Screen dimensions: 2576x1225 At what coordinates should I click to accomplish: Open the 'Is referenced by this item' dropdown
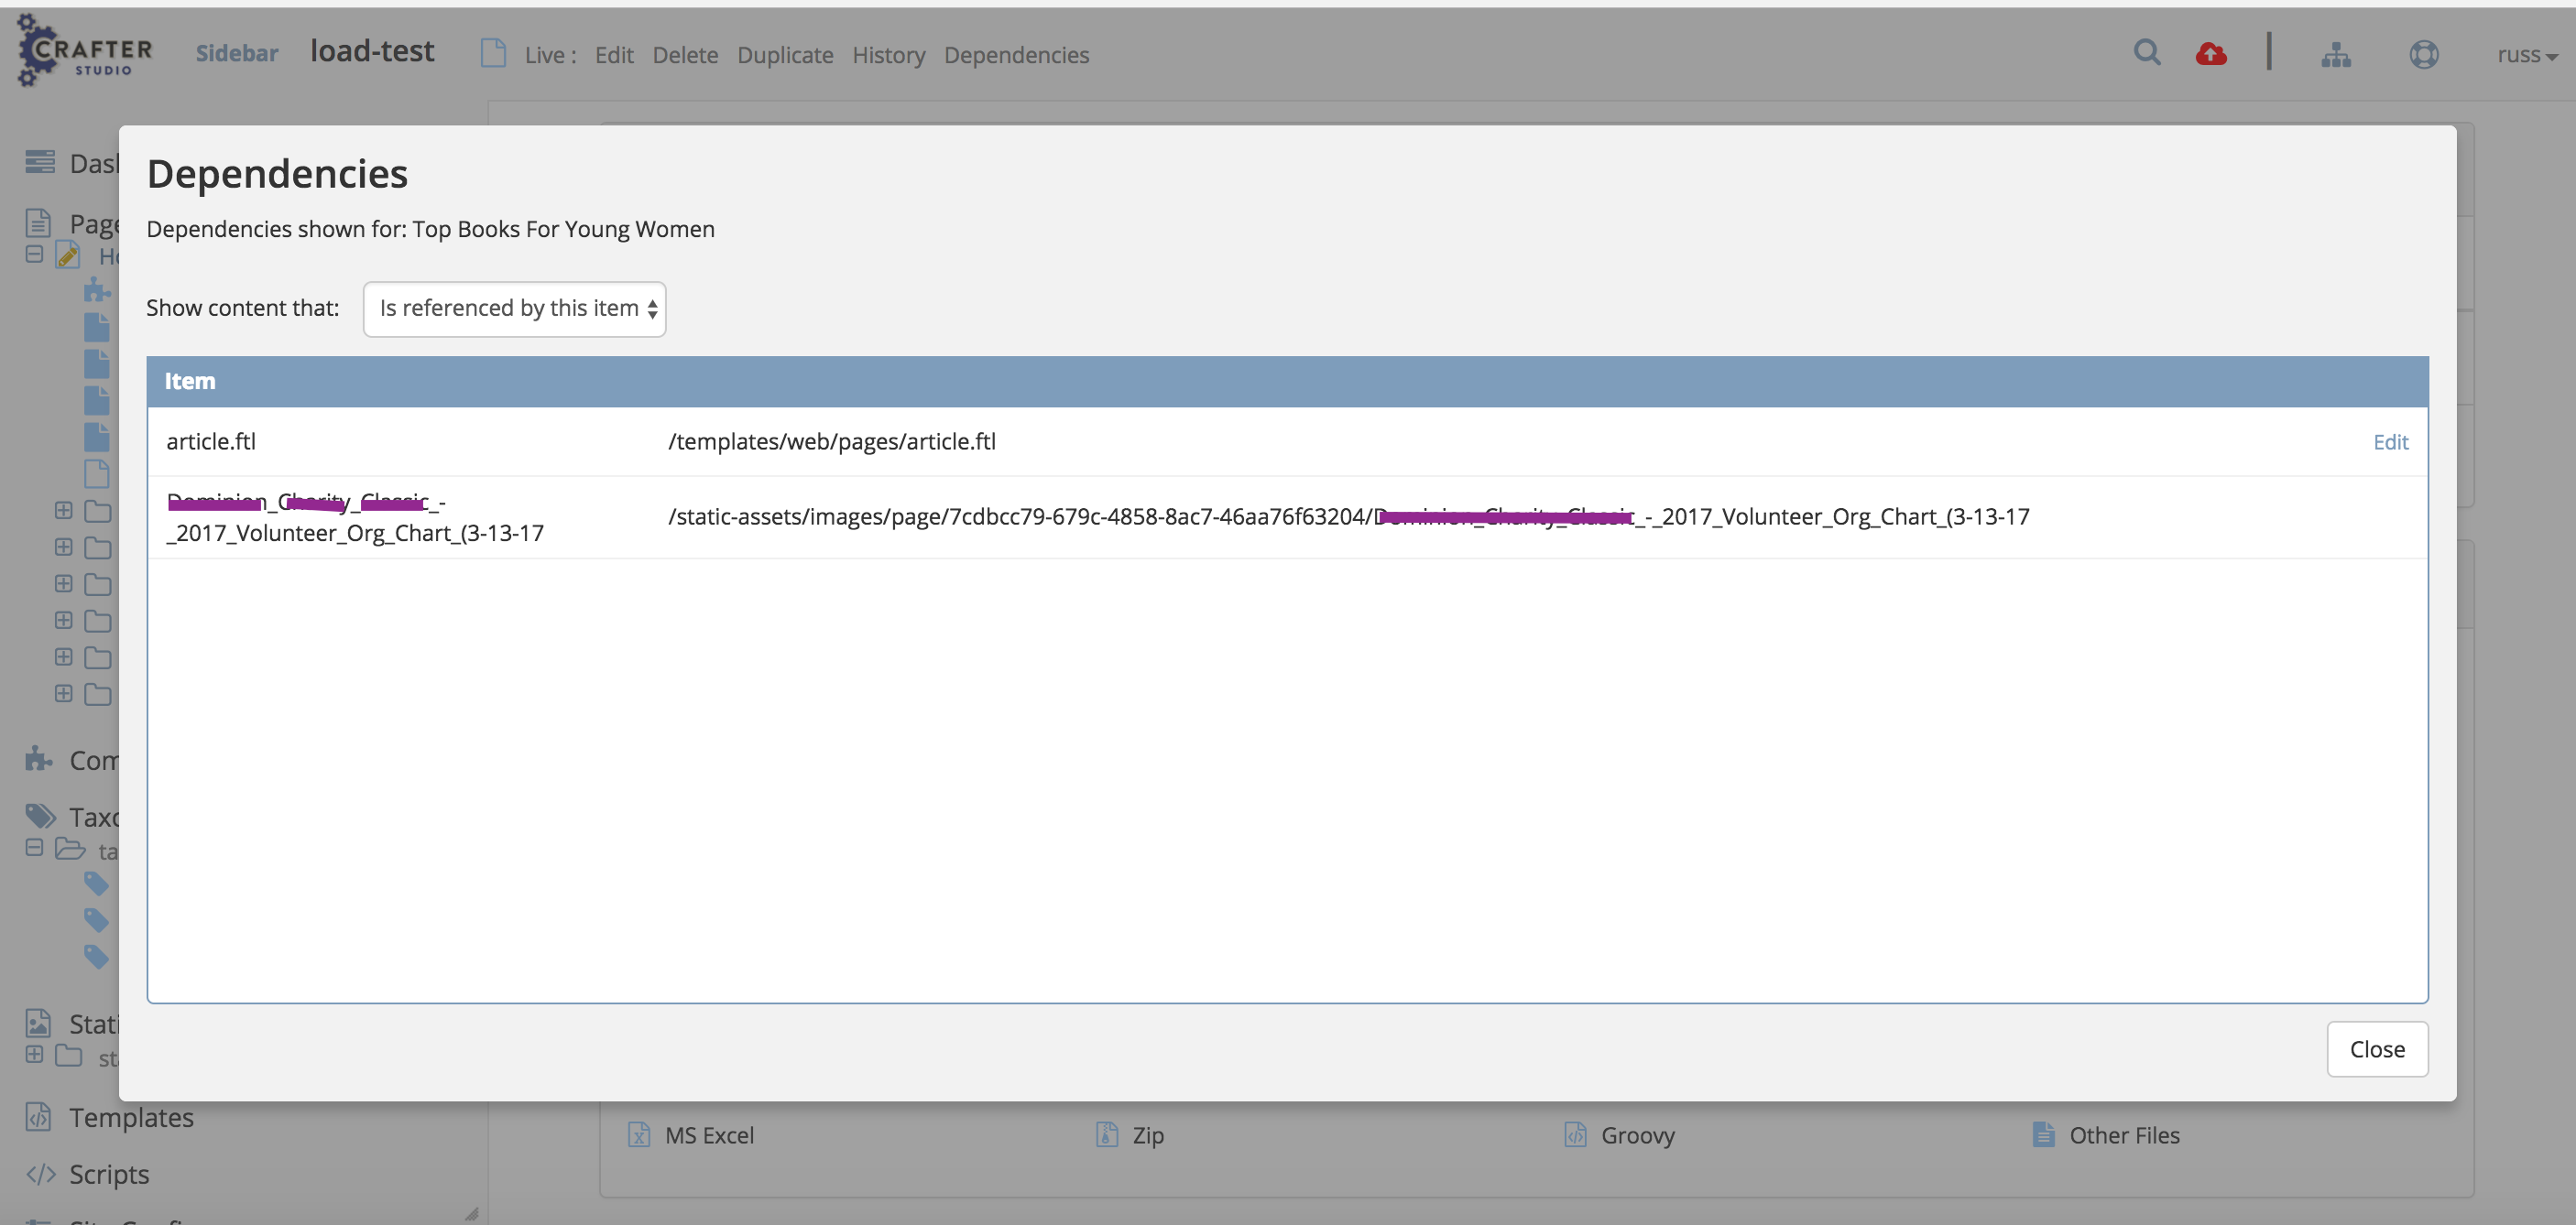[514, 309]
